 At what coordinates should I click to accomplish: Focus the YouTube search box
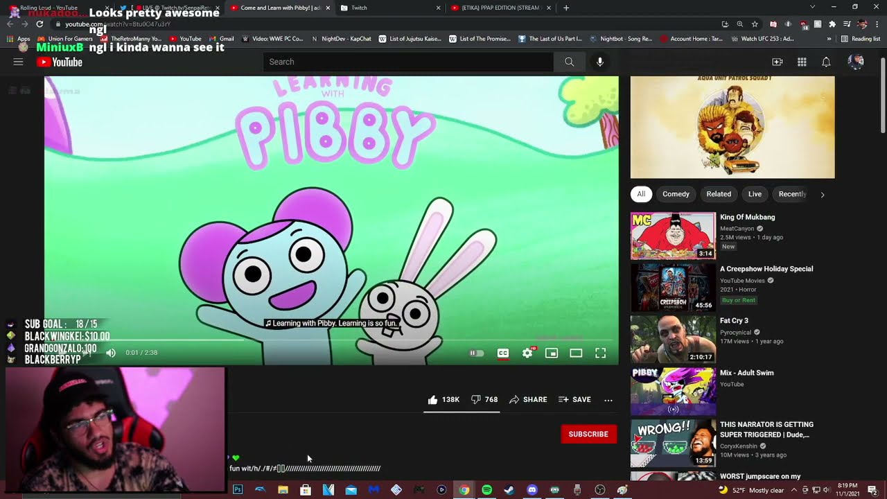(x=408, y=62)
